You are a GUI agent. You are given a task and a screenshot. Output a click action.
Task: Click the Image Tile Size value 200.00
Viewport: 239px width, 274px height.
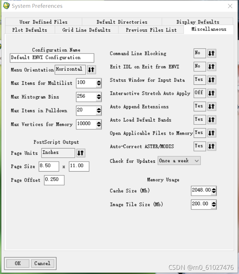click(201, 204)
